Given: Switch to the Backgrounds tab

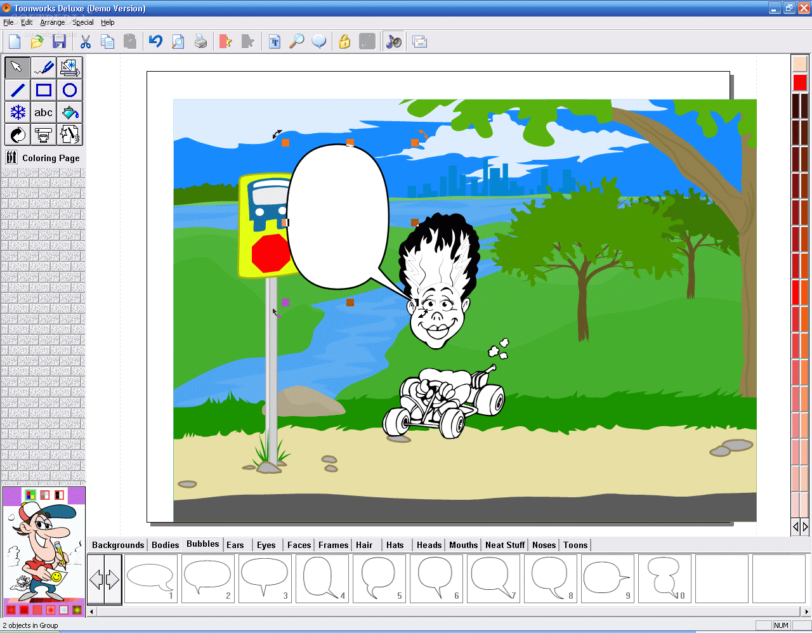Looking at the screenshot, I should pyautogui.click(x=118, y=545).
